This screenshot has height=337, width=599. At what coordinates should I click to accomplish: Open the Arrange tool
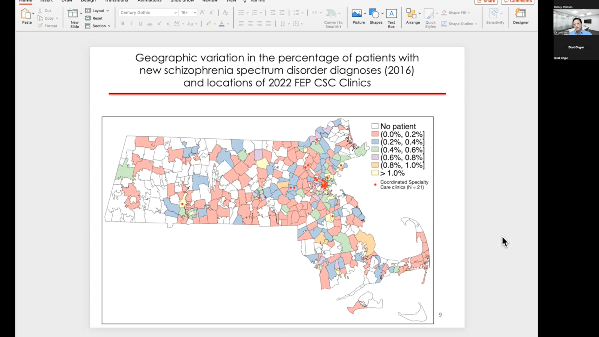pos(411,14)
